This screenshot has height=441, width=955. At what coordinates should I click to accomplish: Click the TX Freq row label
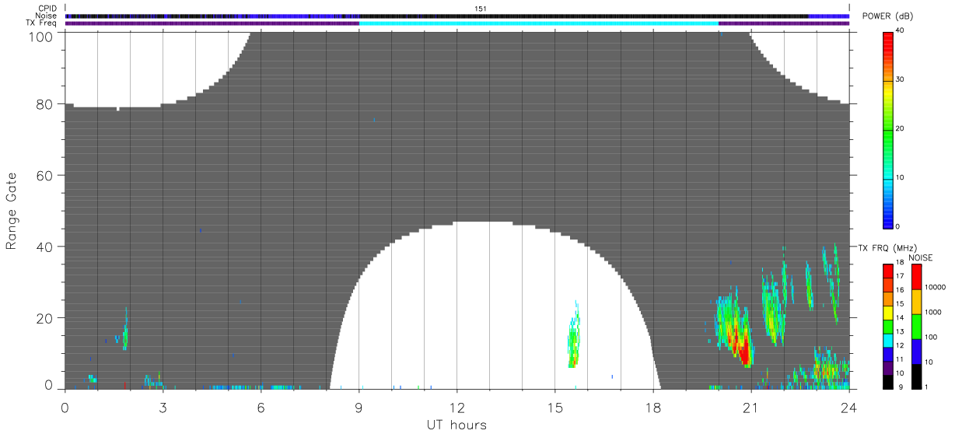pos(42,23)
